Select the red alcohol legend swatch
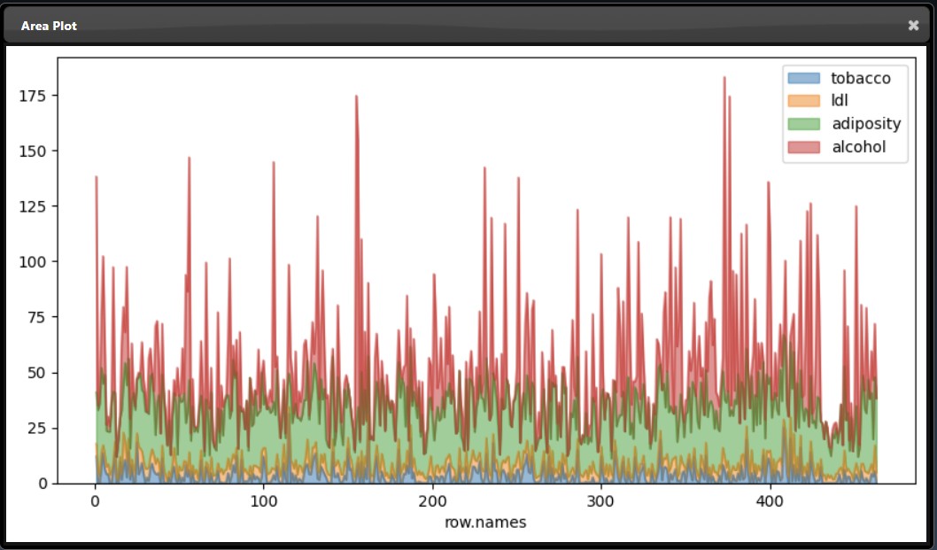Image resolution: width=937 pixels, height=550 pixels. pyautogui.click(x=805, y=147)
